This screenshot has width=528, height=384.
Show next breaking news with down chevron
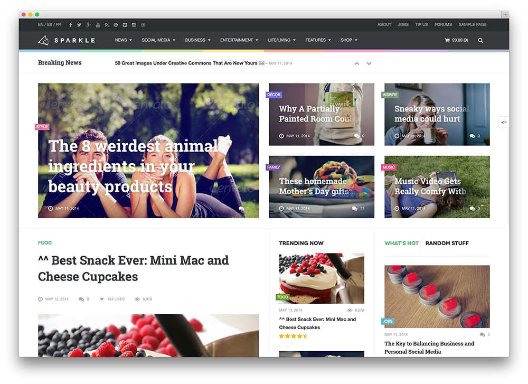[x=369, y=63]
